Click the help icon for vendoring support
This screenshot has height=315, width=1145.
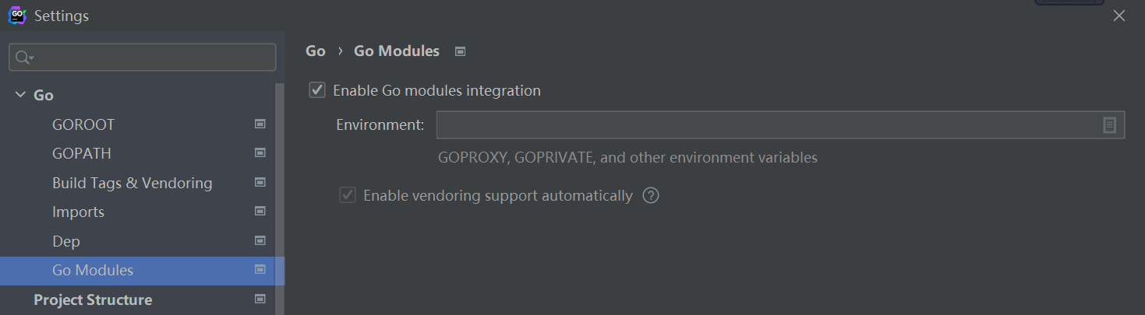pos(651,195)
